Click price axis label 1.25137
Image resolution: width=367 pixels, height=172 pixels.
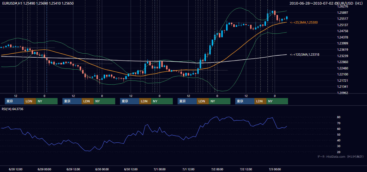coord(343,25)
